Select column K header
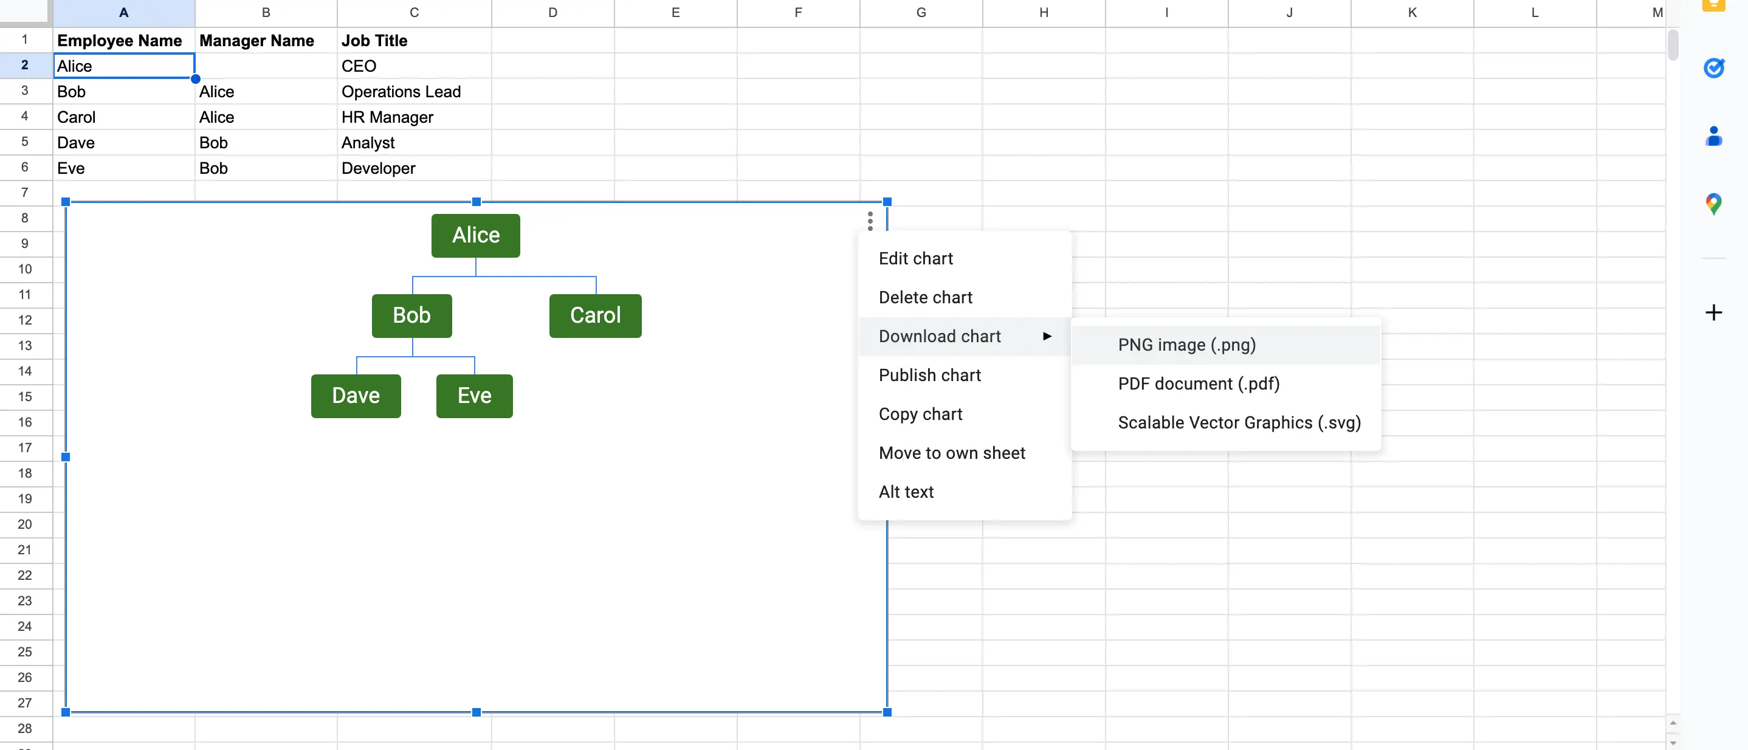The image size is (1748, 750). pos(1412,13)
